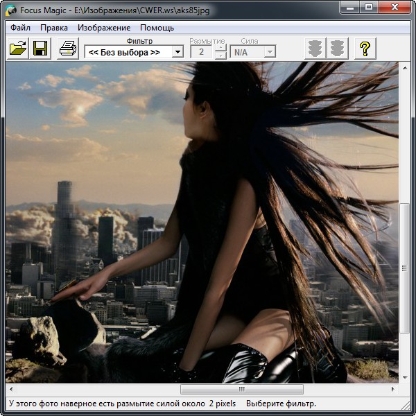The width and height of the screenshot is (416, 416).
Task: Open the Изображение menu
Action: tap(104, 28)
